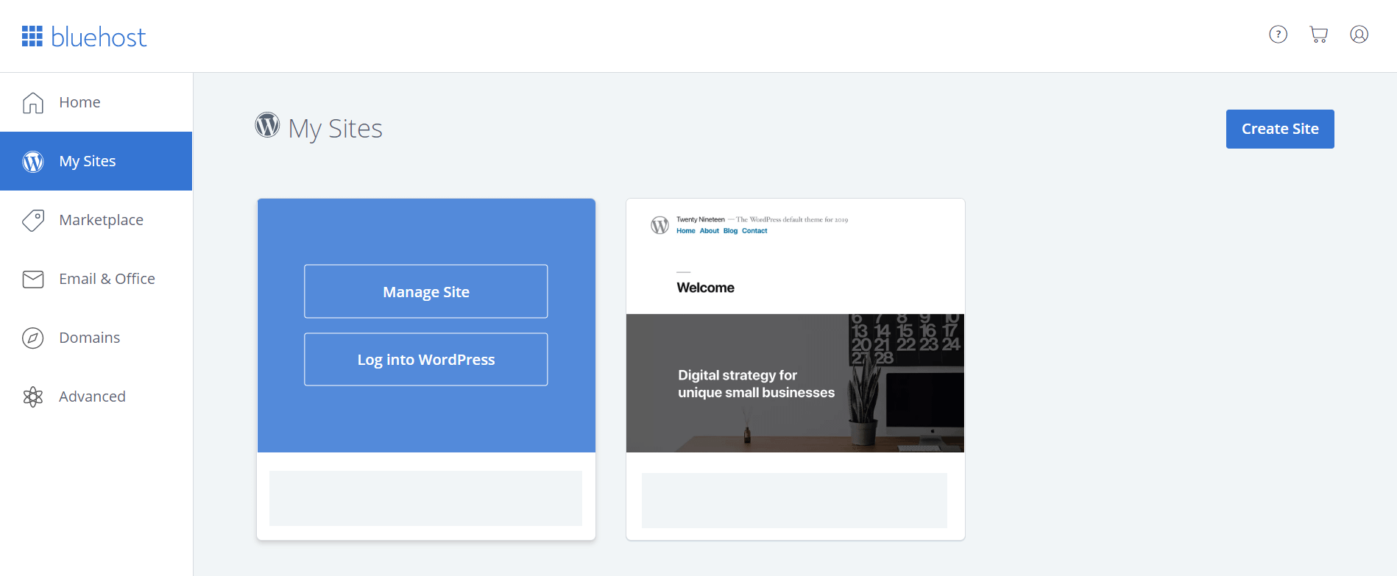This screenshot has width=1397, height=576.
Task: Select My Sites in the sidebar
Action: pos(88,161)
